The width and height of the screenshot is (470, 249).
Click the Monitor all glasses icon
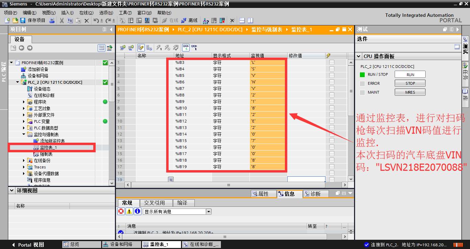pos(186,48)
